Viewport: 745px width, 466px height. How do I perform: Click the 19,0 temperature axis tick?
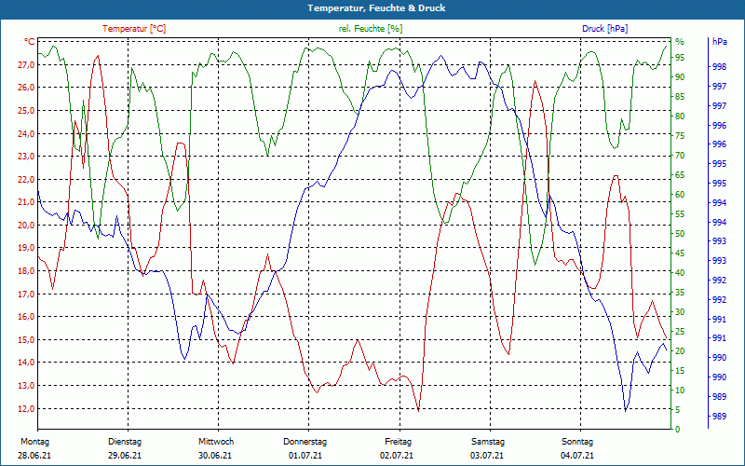point(26,248)
